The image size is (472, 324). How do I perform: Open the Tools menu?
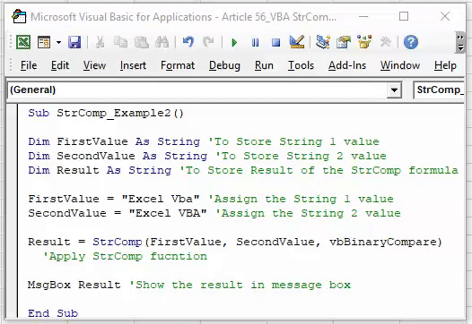(301, 65)
